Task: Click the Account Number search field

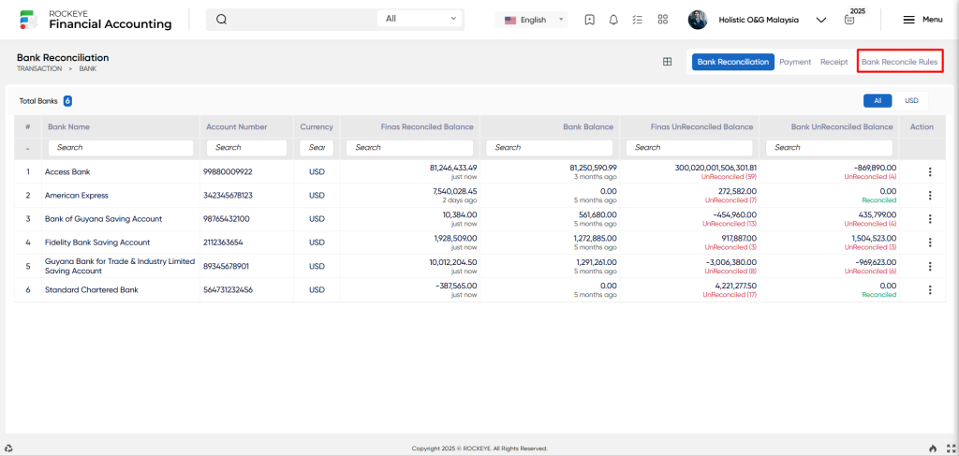Action: (246, 147)
